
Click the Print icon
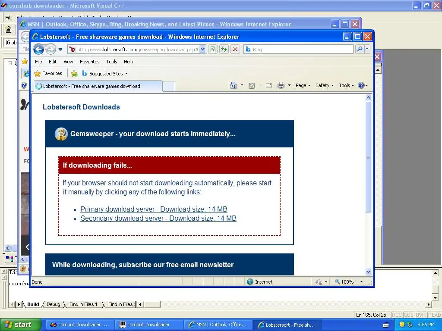click(x=281, y=86)
